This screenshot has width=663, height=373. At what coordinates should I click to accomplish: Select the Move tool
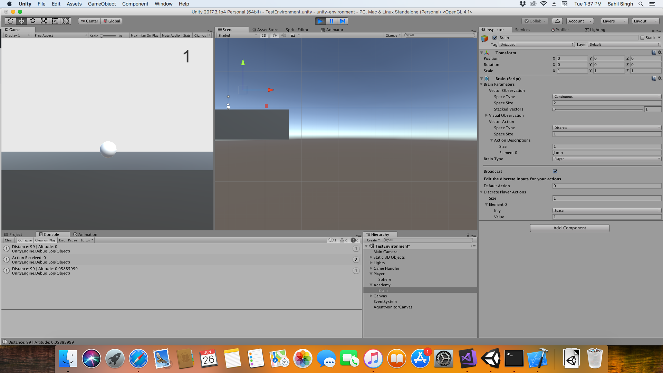pos(21,21)
